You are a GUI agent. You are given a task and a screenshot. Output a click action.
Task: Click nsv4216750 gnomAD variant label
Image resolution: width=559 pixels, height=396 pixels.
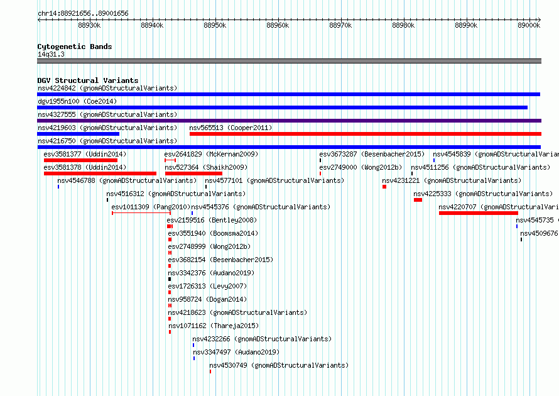(x=107, y=141)
